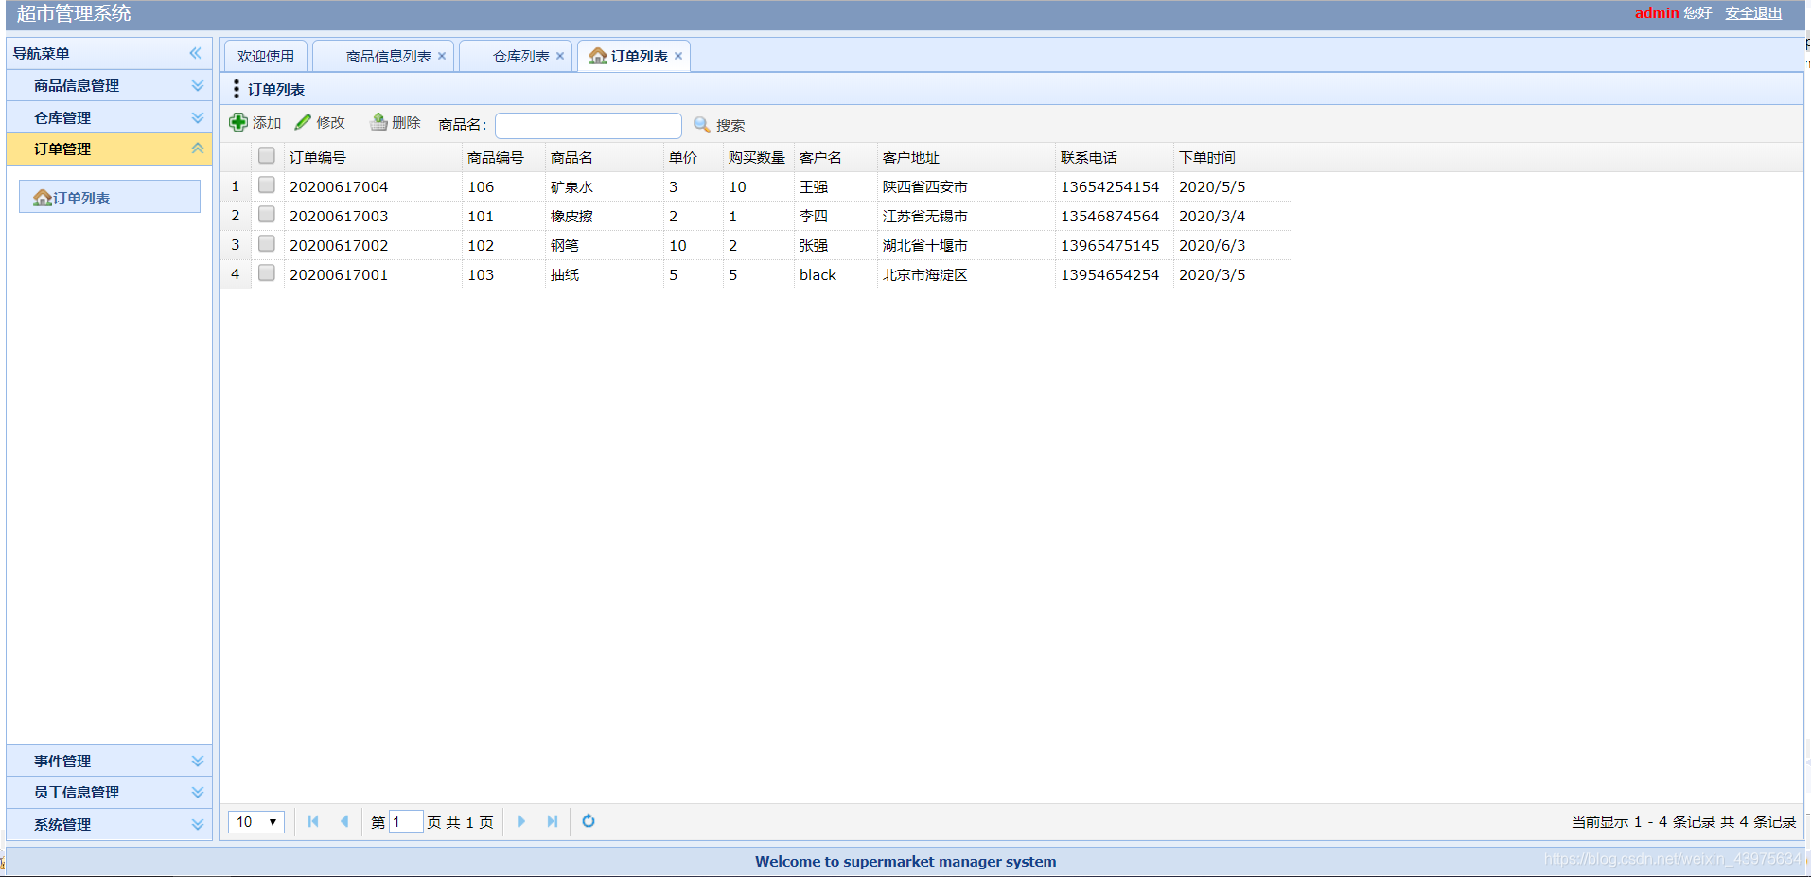Close the 商品信息列表 tab
The height and width of the screenshot is (877, 1811).
[x=442, y=57]
